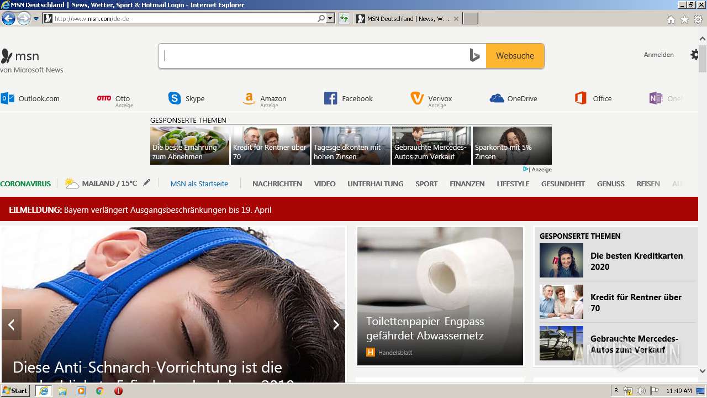Open the REISEN menu
Screen dimensions: 707x398
click(x=648, y=184)
